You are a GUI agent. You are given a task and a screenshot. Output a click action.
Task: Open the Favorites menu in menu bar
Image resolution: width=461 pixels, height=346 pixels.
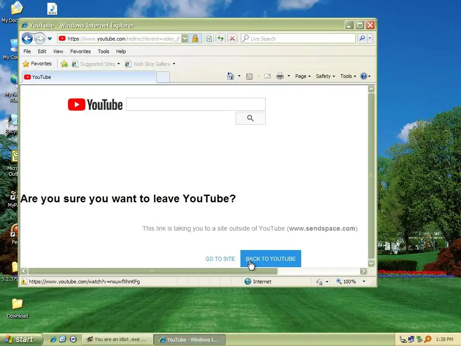click(80, 51)
